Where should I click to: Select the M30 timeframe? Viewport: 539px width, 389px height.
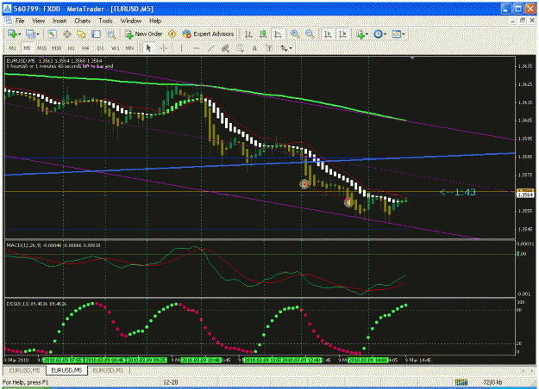(56, 48)
